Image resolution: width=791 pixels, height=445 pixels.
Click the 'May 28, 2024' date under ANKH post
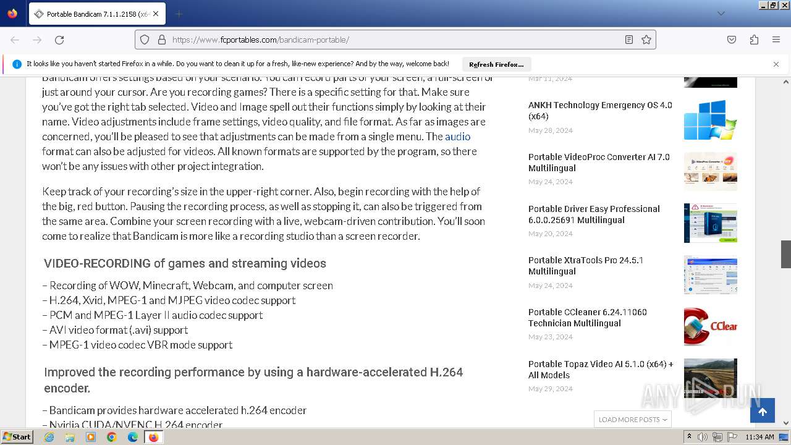[551, 130]
